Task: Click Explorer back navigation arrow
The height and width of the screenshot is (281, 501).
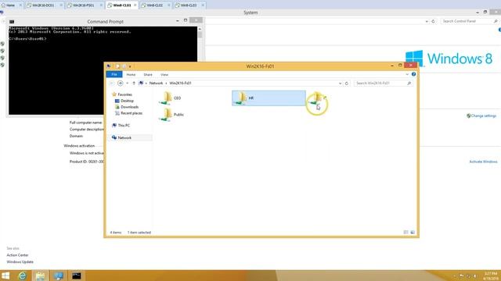Action: tap(111, 84)
